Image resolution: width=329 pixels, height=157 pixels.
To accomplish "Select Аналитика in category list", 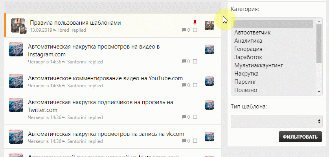I will [x=273, y=41].
